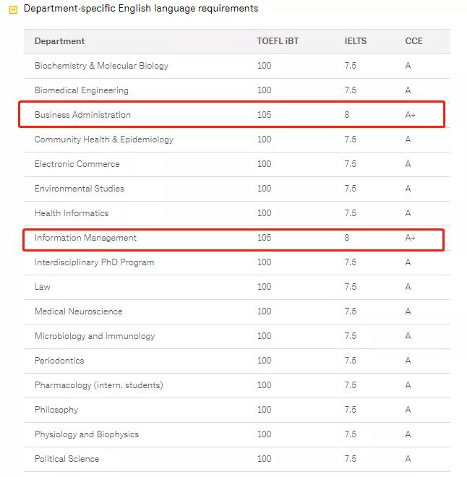Click the CCE column header

414,41
